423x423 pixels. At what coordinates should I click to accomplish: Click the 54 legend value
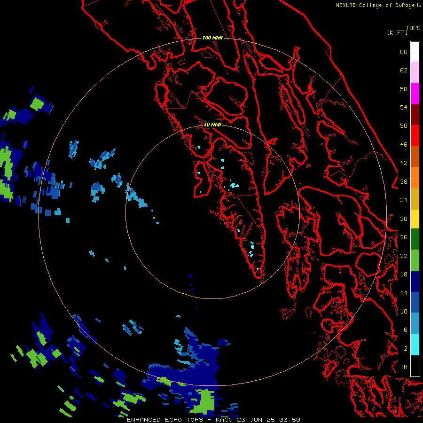404,107
